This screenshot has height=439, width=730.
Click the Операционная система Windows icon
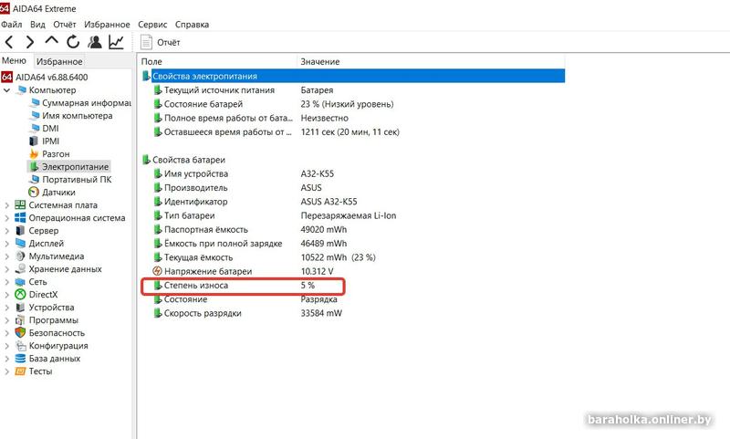[20, 217]
